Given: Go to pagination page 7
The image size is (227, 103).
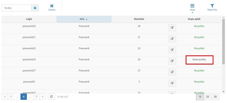Looking at the screenshot, I should click(36, 97).
